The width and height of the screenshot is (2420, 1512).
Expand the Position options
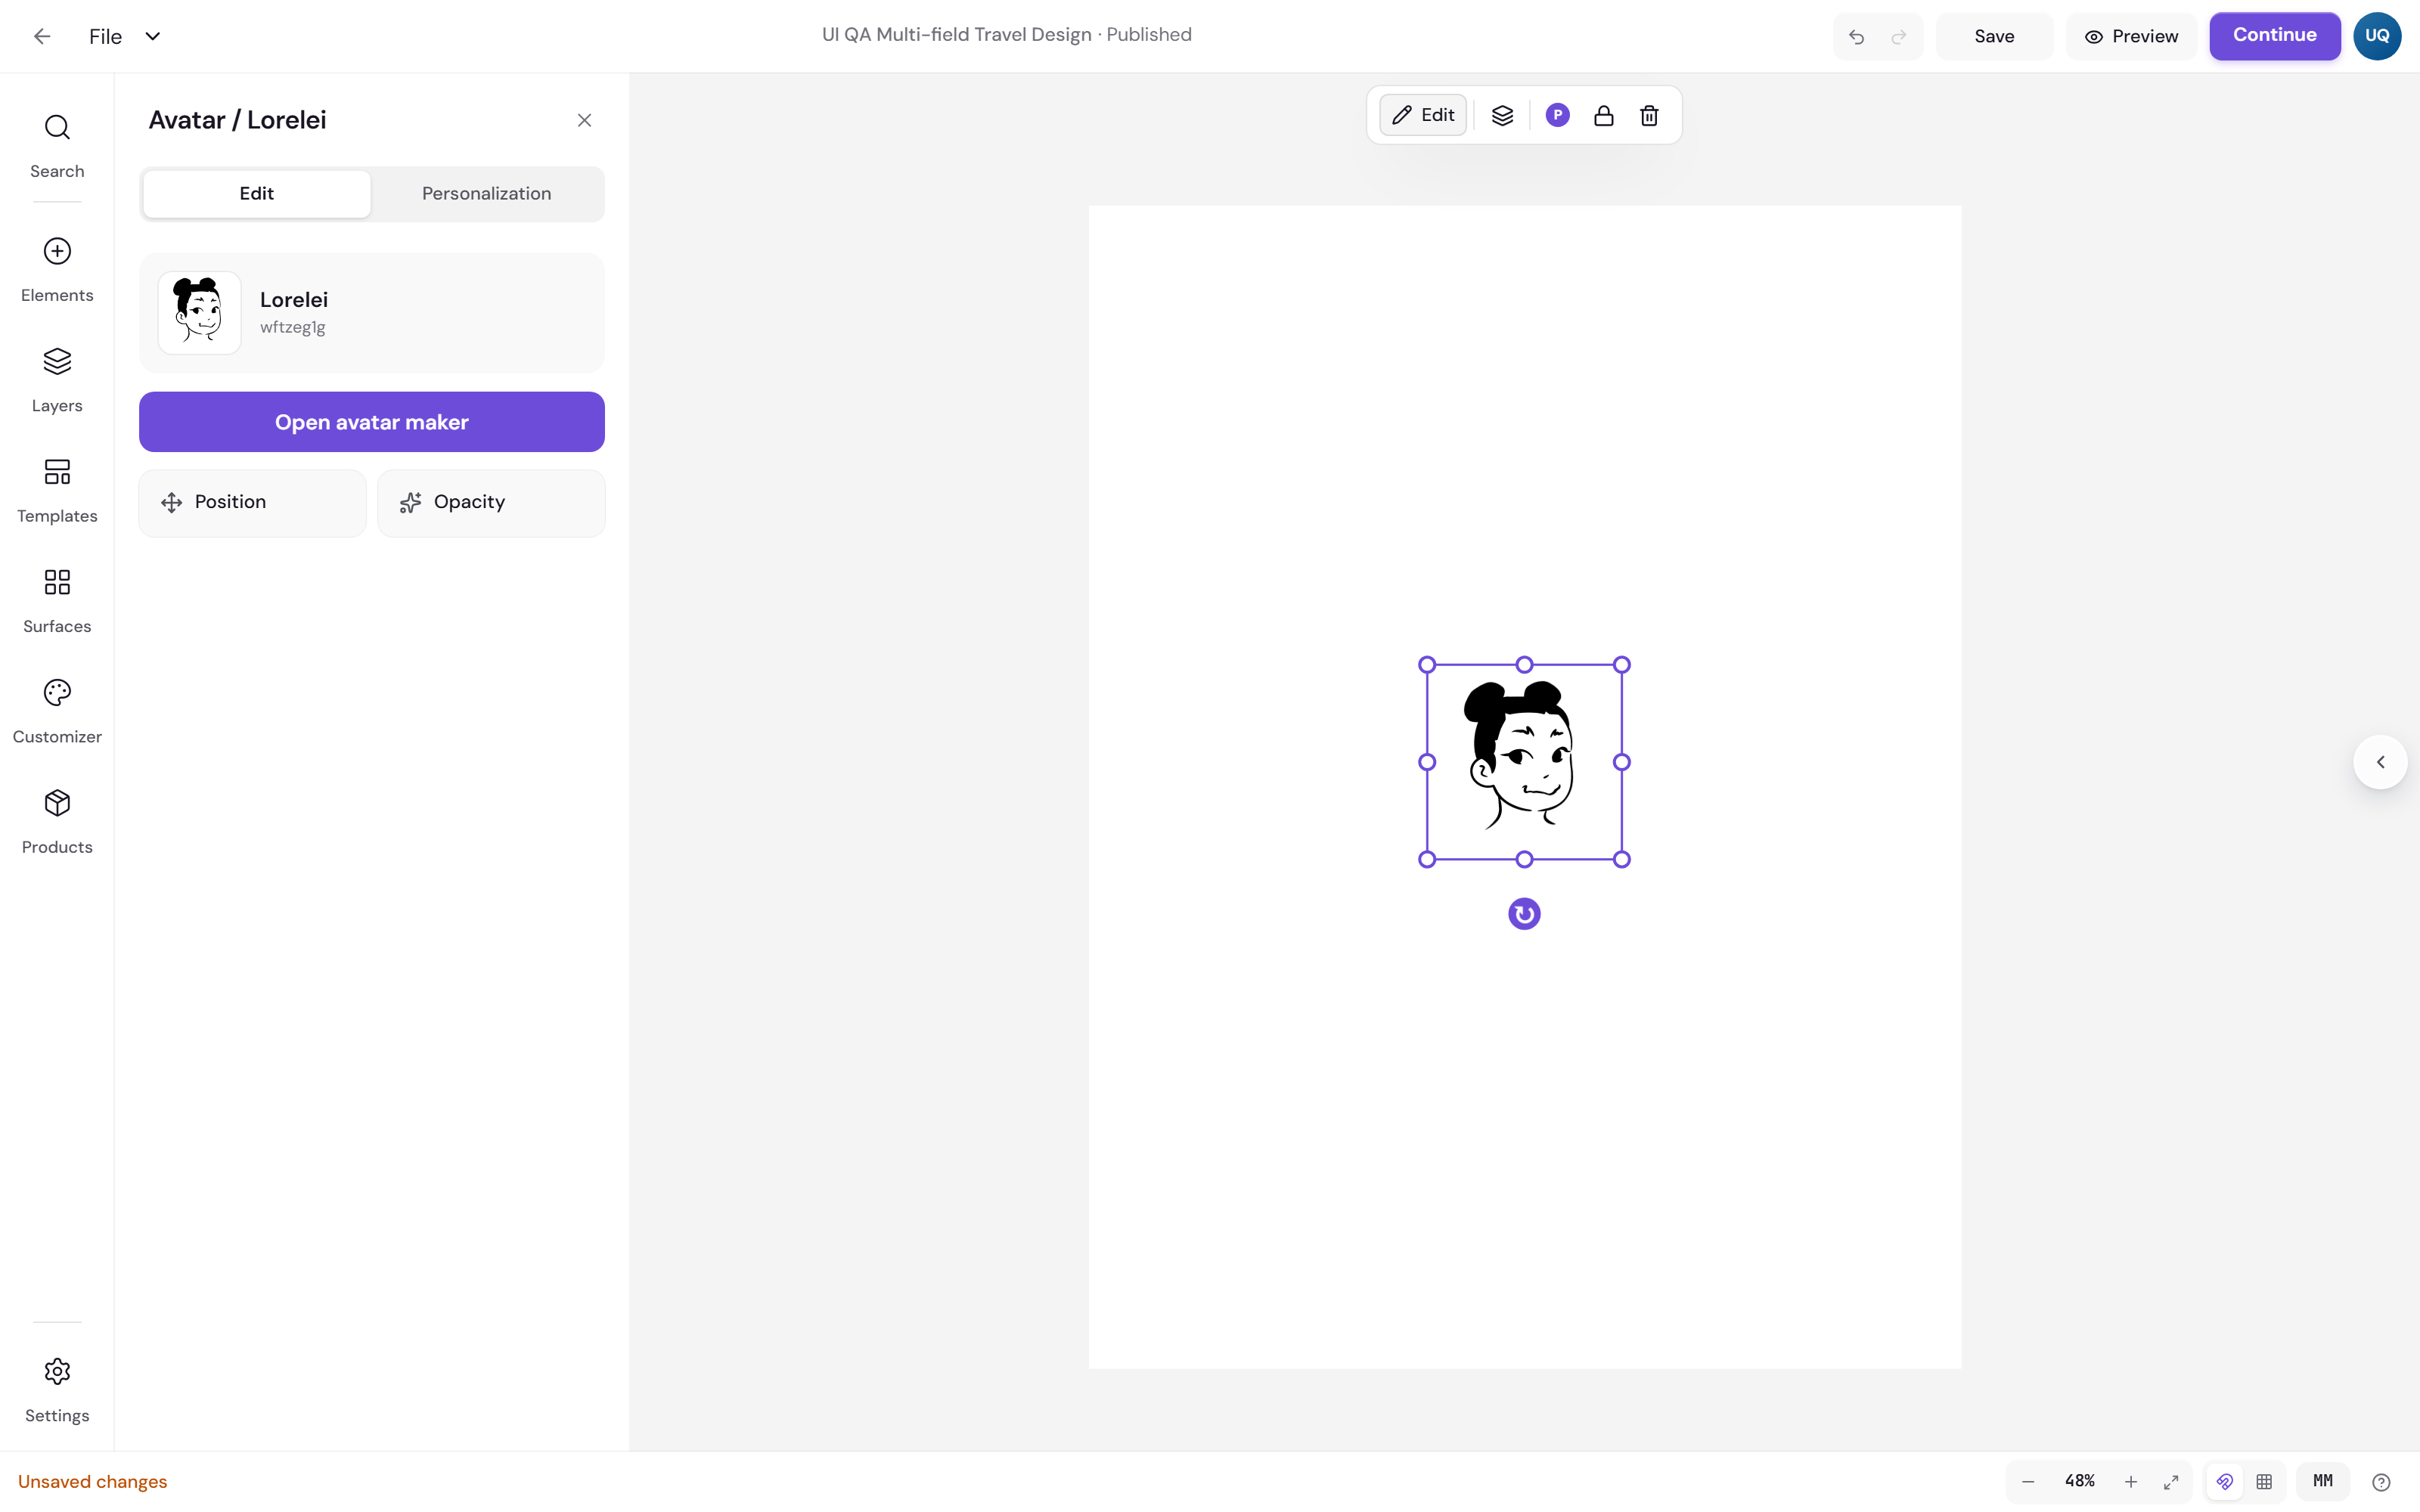pyautogui.click(x=253, y=502)
